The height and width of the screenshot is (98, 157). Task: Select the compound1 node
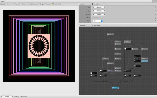[128, 71]
